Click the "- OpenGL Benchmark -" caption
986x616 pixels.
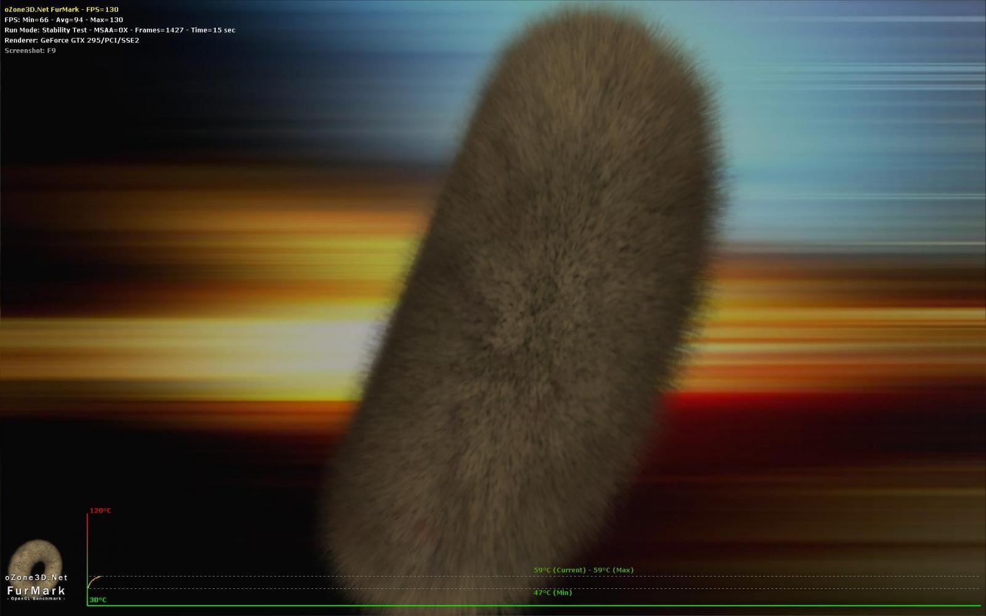36,599
